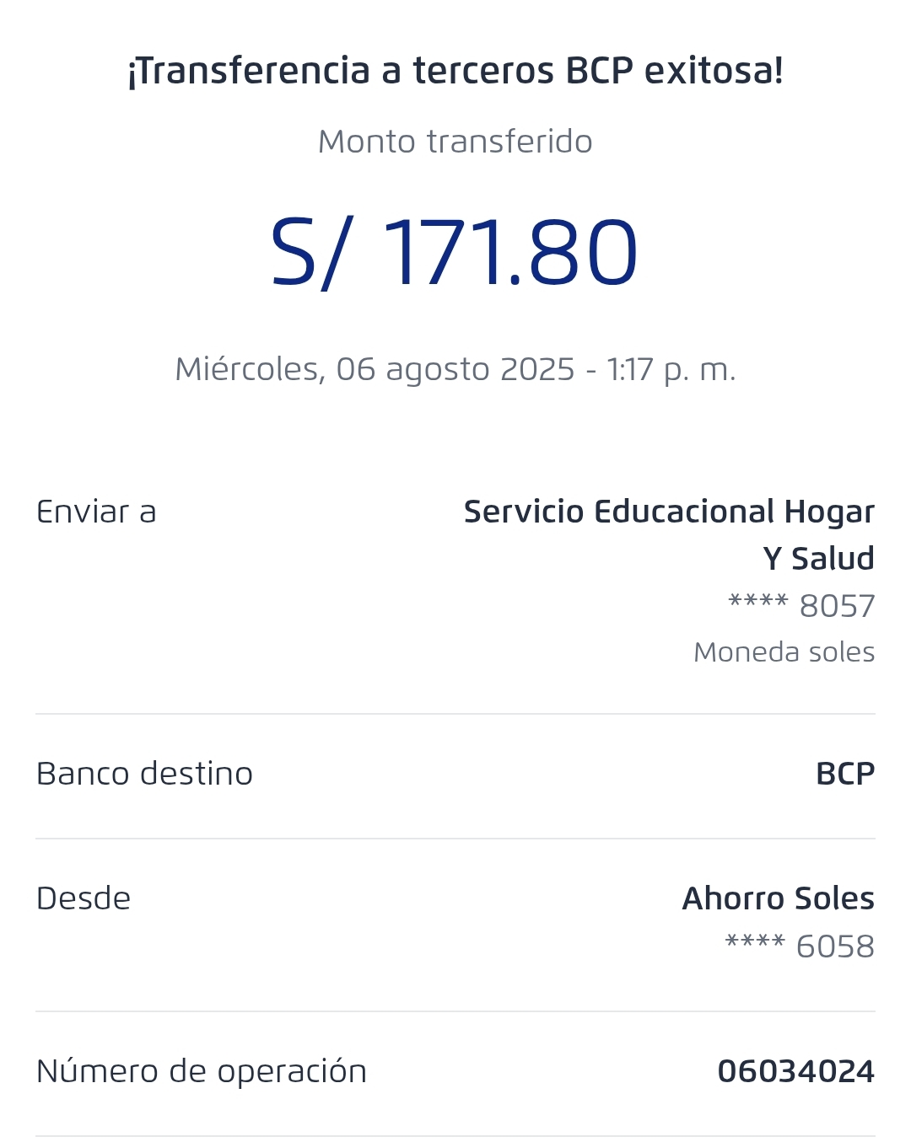The image size is (911, 1142).
Task: Click the Monto transferido label
Action: (x=455, y=142)
